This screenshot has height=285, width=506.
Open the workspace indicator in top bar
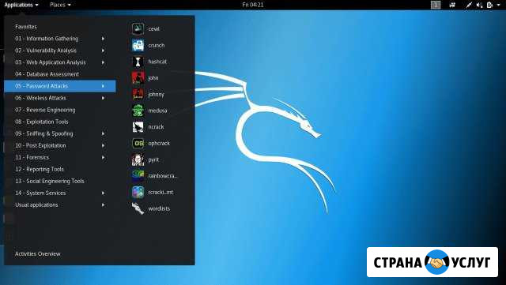point(436,5)
